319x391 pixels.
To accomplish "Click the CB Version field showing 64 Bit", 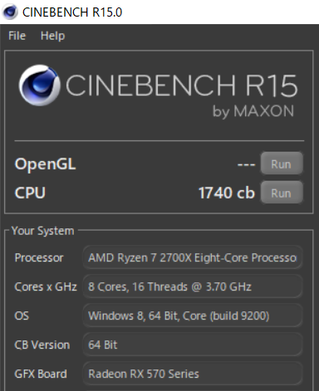I will pyautogui.click(x=193, y=345).
